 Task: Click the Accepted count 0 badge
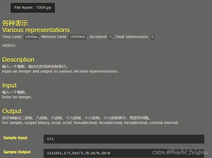(111, 37)
